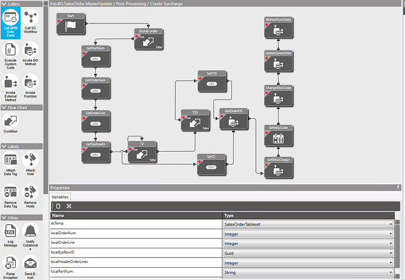Select the Send E-mail icon
The height and width of the screenshot is (280, 405).
click(x=30, y=267)
